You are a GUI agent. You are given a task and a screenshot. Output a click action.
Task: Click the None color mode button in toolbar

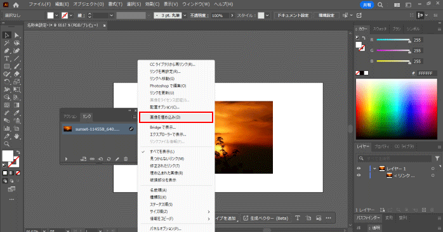(x=18, y=173)
